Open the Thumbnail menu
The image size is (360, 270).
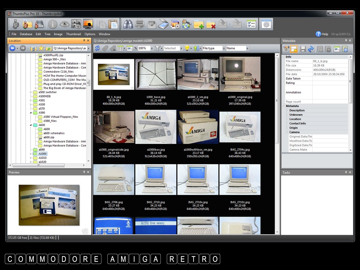click(x=73, y=34)
